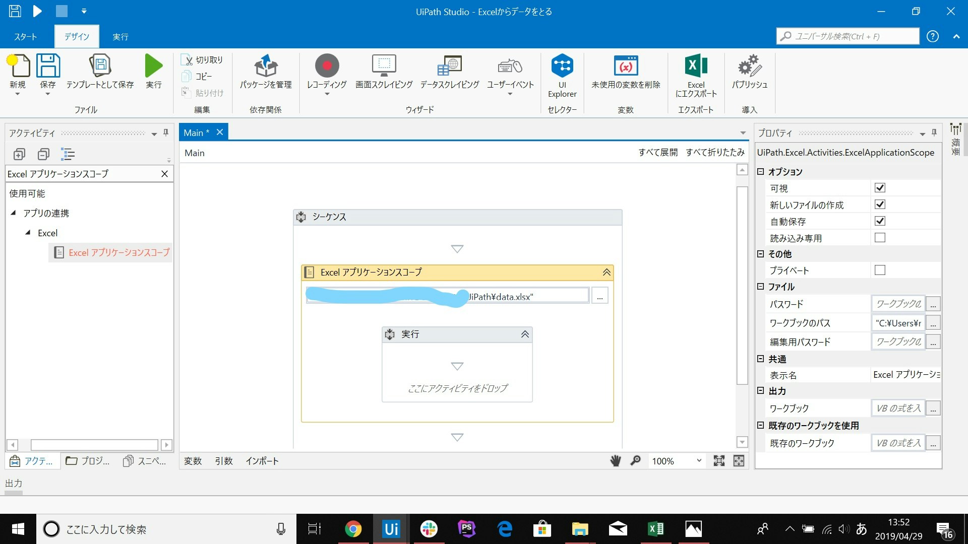Toggle 可視 checkbox

(880, 187)
